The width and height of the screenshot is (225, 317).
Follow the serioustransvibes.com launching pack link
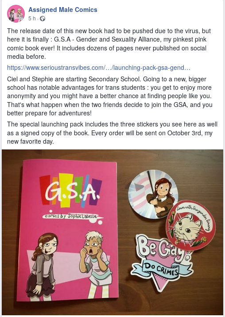pyautogui.click(x=99, y=68)
